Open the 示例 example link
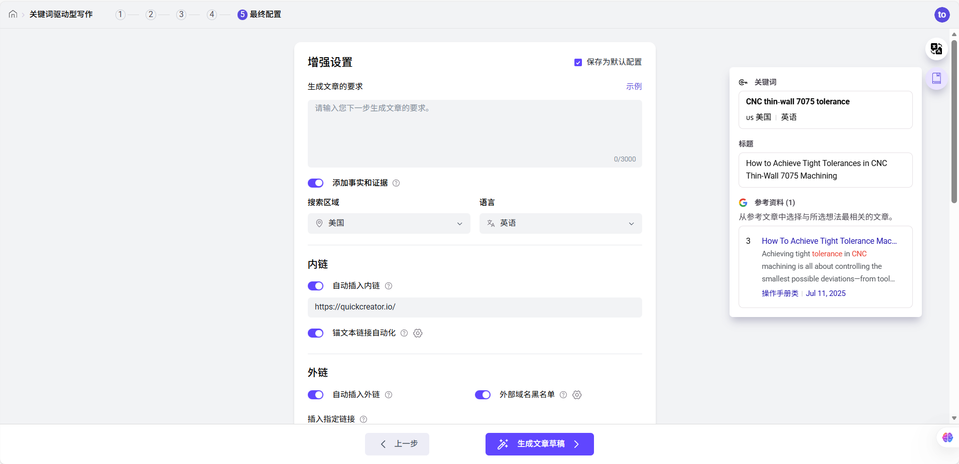The width and height of the screenshot is (959, 464). pyautogui.click(x=634, y=86)
